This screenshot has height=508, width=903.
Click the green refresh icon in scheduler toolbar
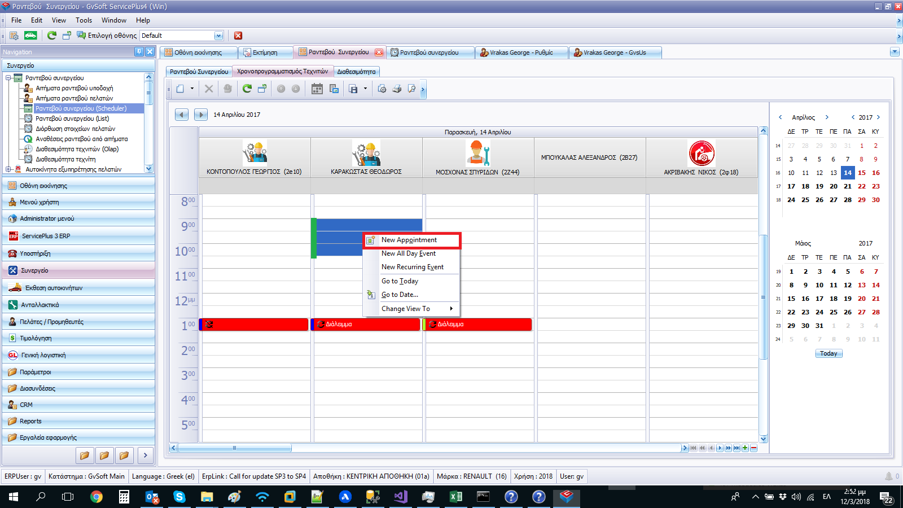(x=247, y=89)
